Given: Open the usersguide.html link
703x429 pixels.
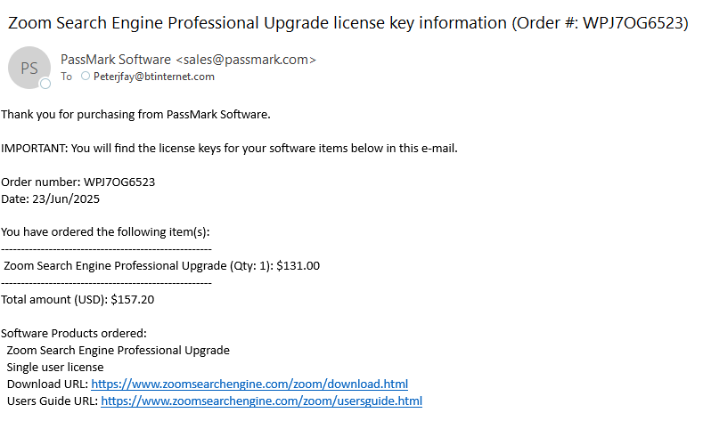Looking at the screenshot, I should click(261, 401).
